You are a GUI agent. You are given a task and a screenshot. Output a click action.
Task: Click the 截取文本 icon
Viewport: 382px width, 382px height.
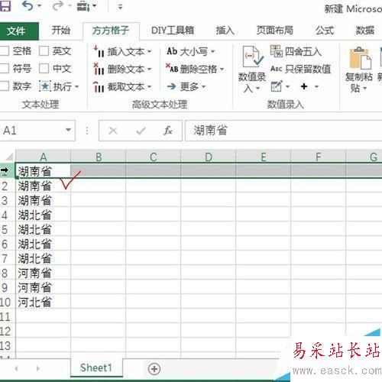point(99,86)
